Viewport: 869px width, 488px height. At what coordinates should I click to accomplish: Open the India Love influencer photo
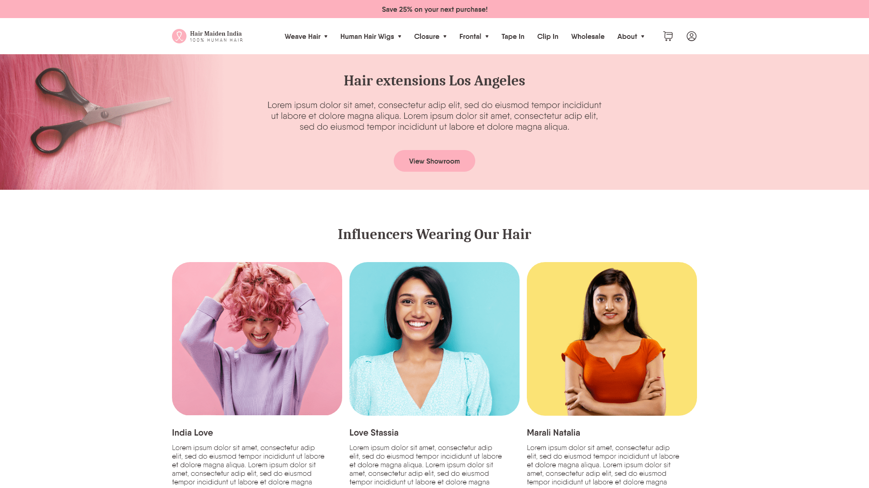click(257, 339)
